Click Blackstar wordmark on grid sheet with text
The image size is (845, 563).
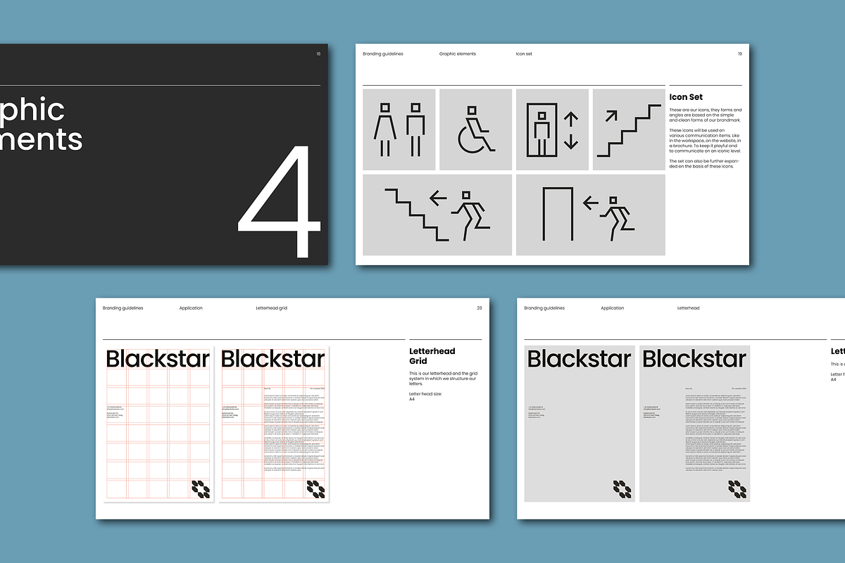274,359
